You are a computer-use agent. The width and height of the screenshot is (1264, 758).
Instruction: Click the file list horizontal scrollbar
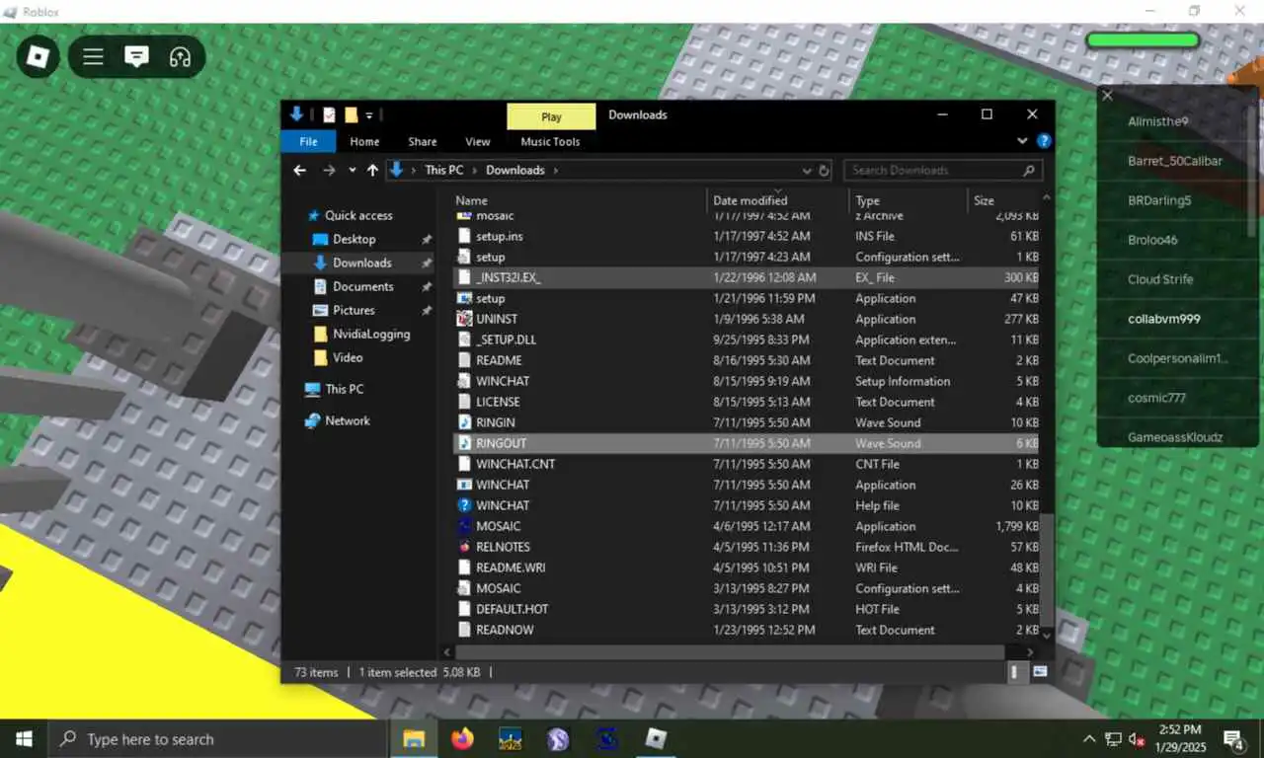(731, 652)
